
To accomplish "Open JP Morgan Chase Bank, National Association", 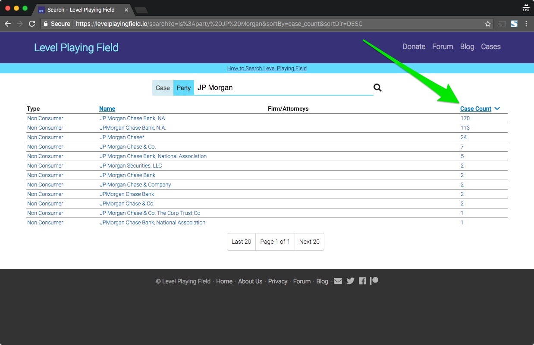I will [x=153, y=156].
